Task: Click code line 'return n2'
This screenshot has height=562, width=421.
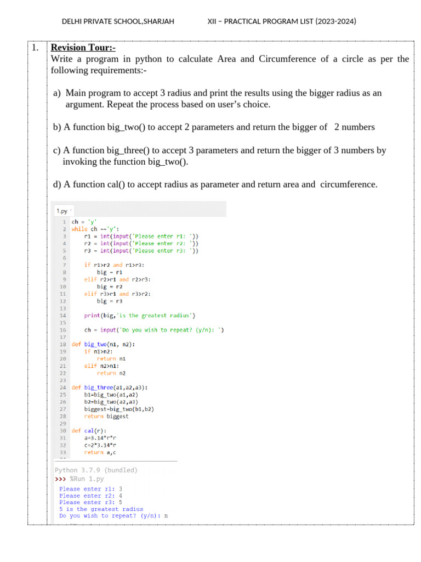Action: pos(111,373)
